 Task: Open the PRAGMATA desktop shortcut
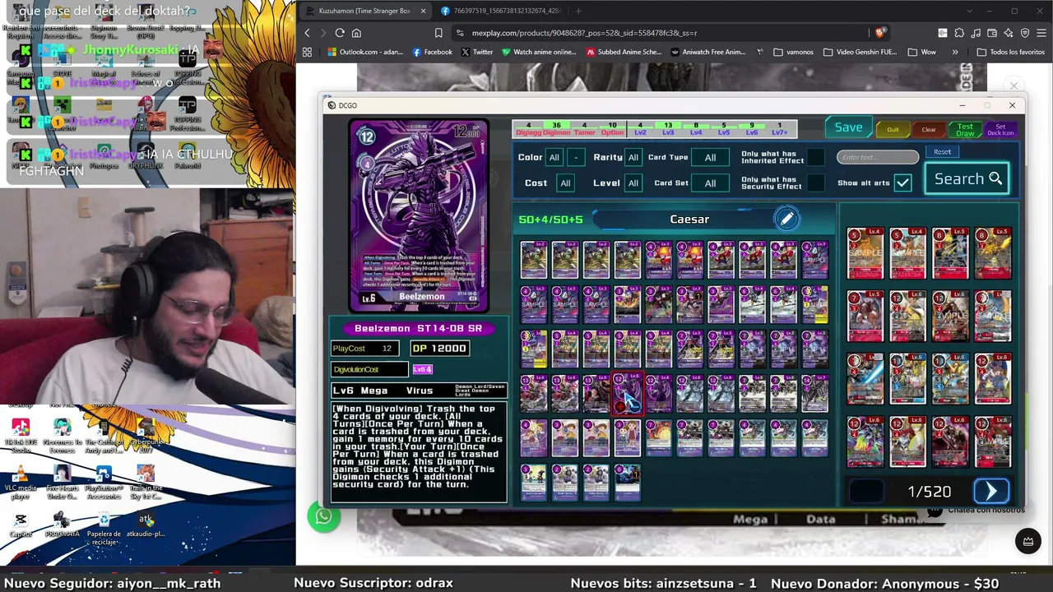62,525
